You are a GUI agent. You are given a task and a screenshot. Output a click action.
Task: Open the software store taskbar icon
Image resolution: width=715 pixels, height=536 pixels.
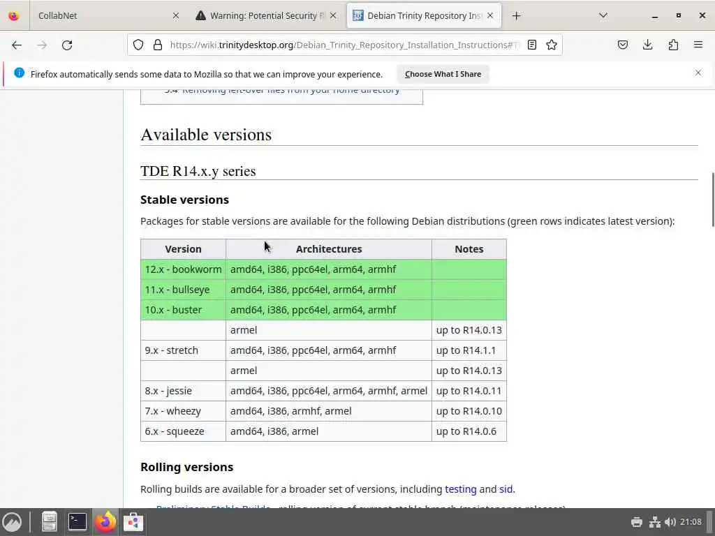point(133,522)
